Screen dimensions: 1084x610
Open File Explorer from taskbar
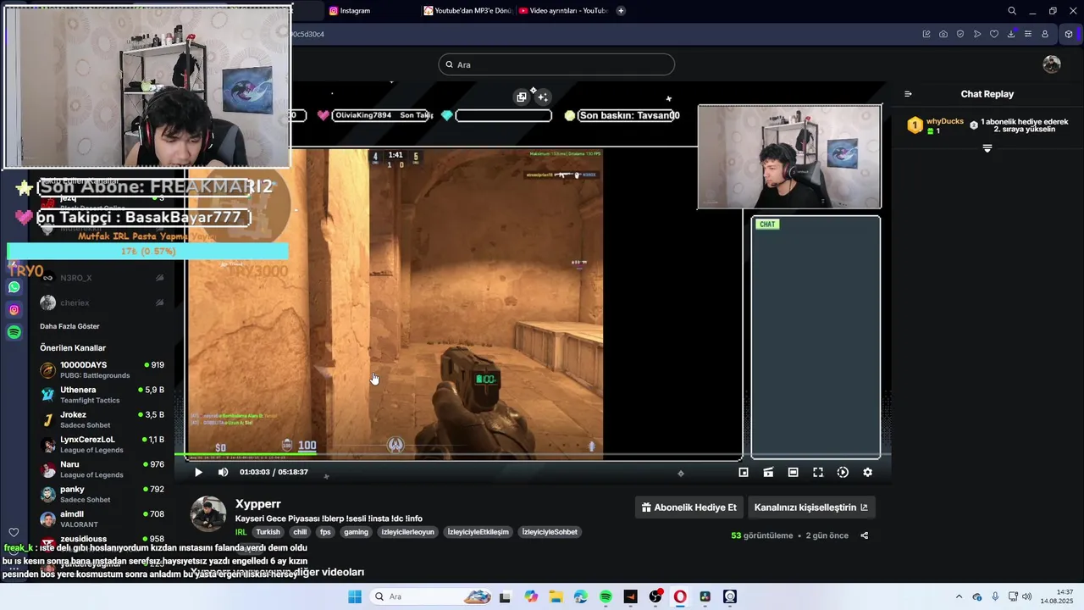pos(556,596)
